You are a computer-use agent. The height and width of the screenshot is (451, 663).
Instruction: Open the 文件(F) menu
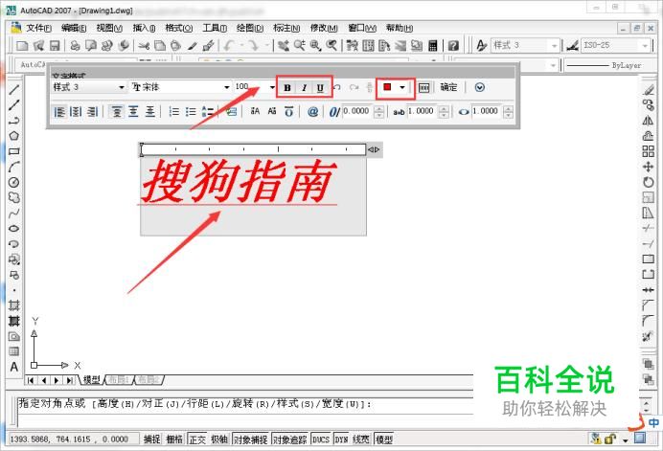38,29
